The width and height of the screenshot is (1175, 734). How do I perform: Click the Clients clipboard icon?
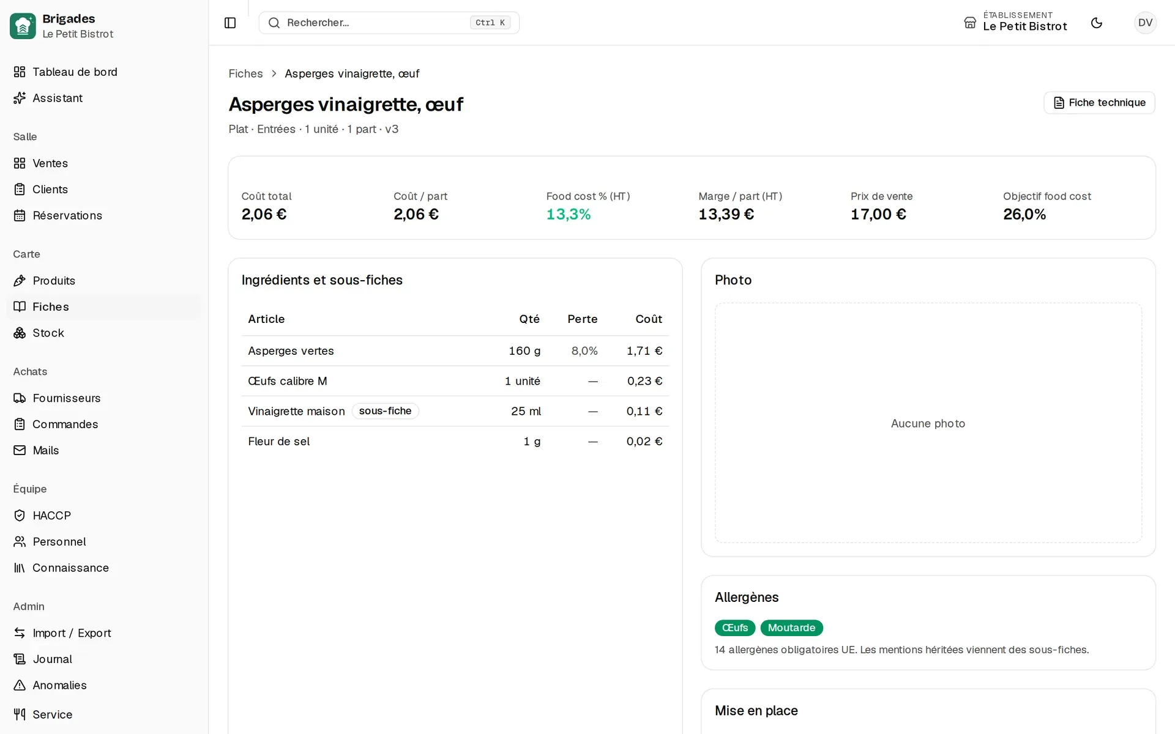20,190
